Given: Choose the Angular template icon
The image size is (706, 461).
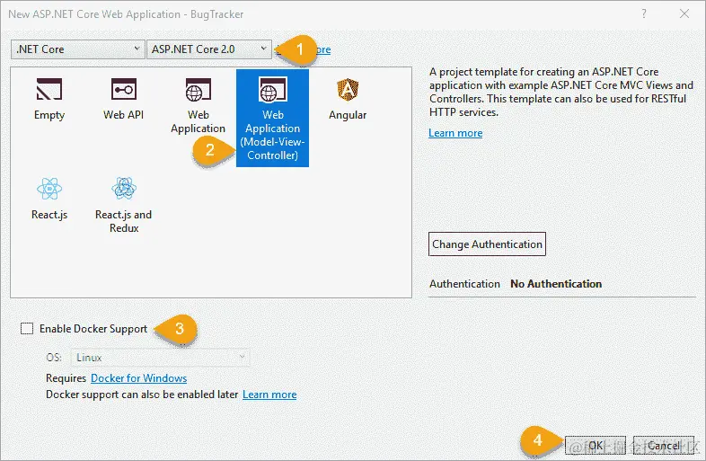Looking at the screenshot, I should point(348,89).
